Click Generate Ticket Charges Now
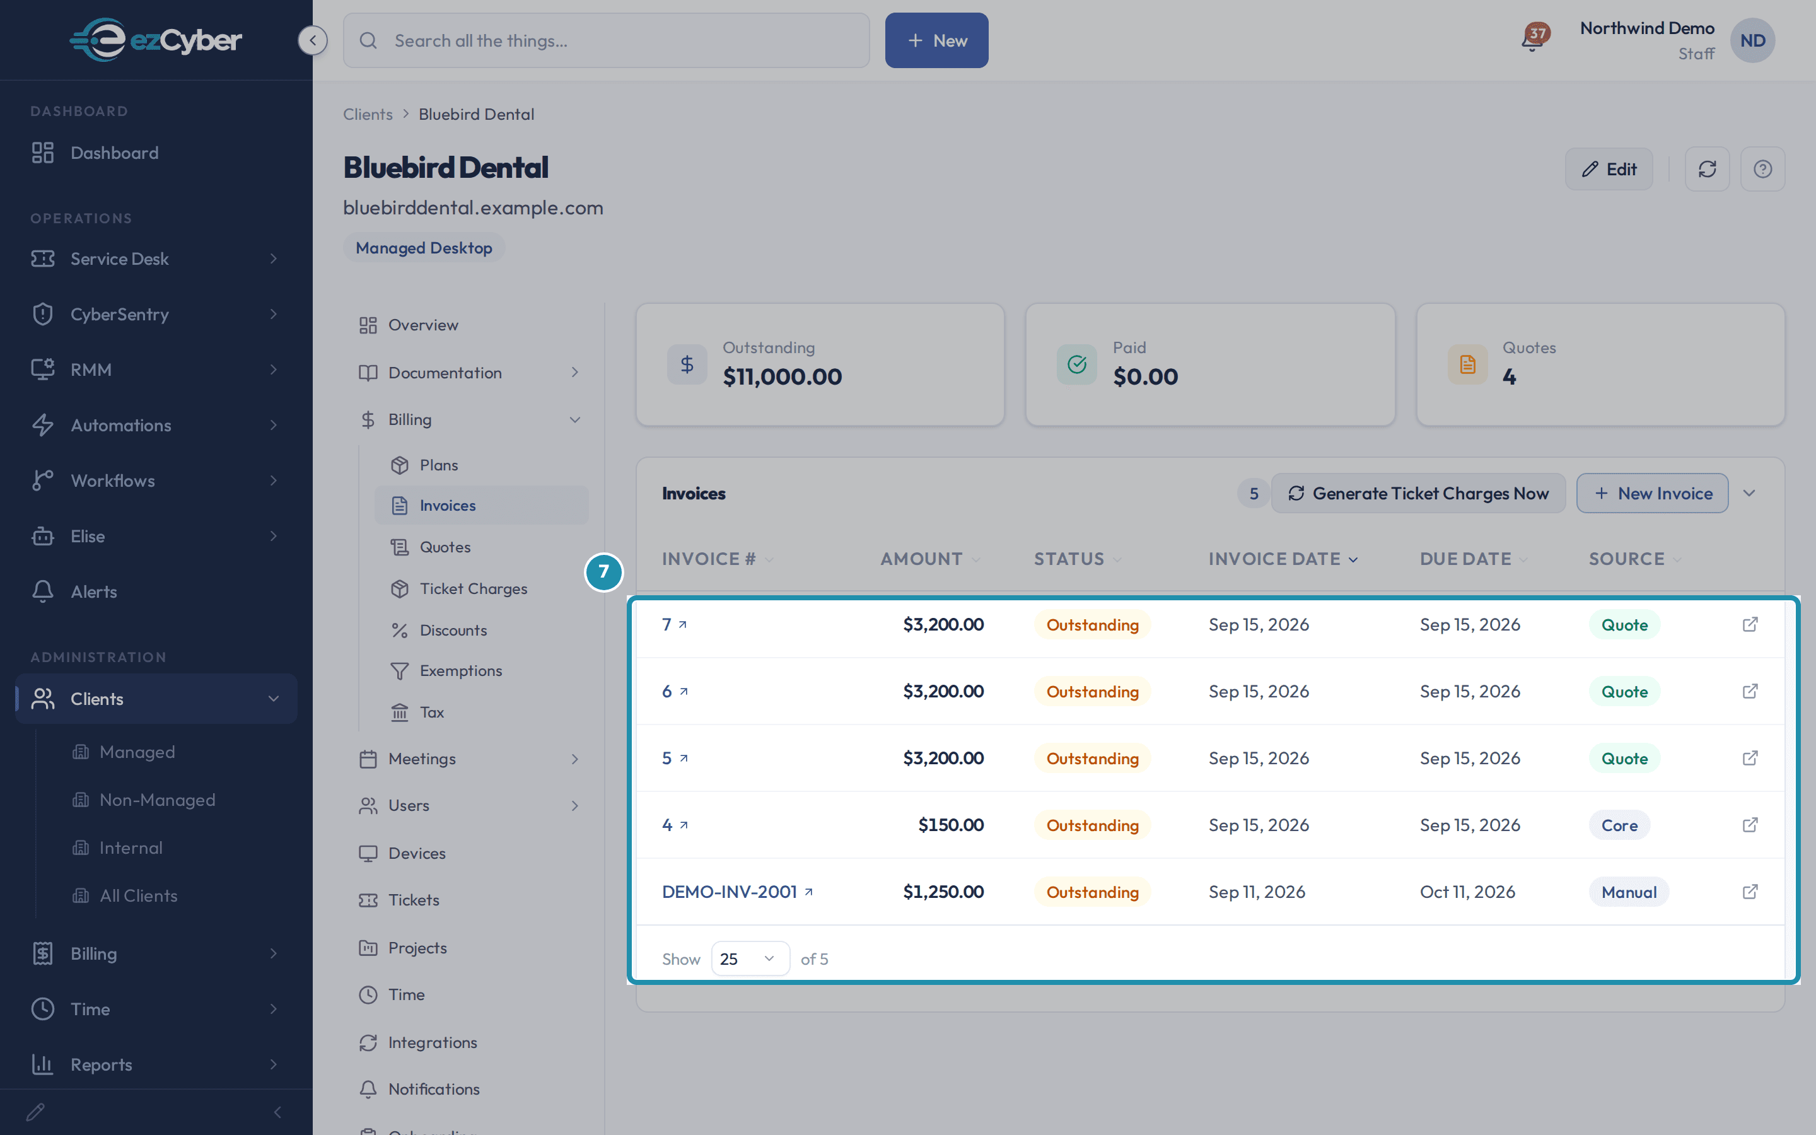This screenshot has width=1816, height=1135. 1418,493
